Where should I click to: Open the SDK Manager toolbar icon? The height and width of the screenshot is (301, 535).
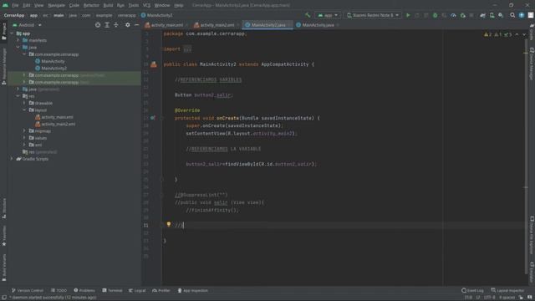point(501,15)
